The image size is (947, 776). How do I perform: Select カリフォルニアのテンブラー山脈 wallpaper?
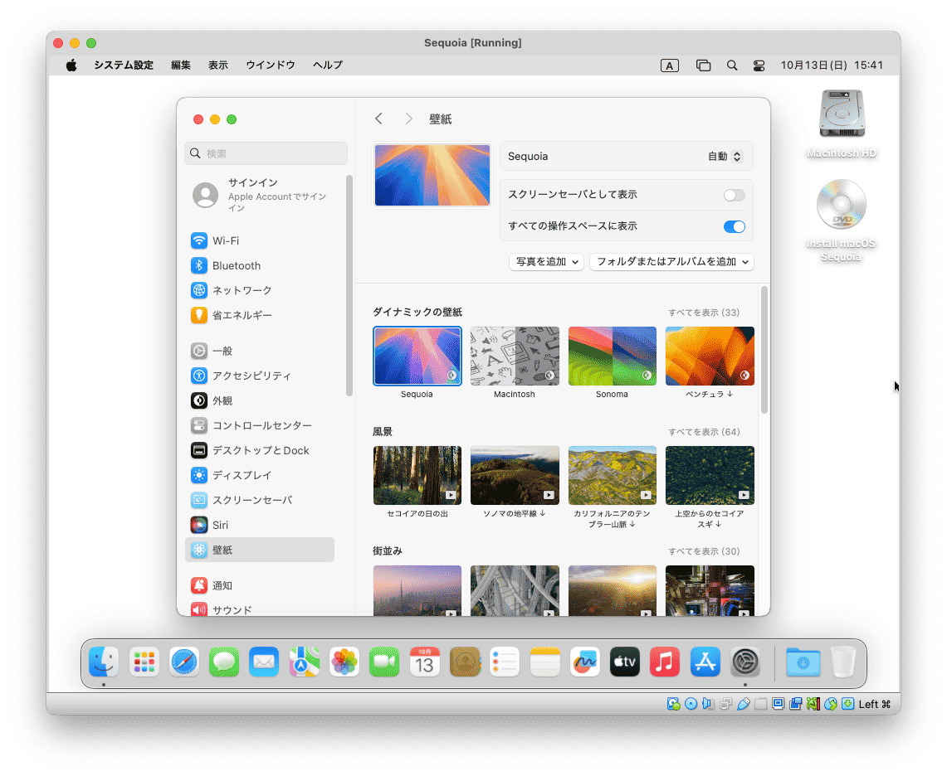coord(613,476)
